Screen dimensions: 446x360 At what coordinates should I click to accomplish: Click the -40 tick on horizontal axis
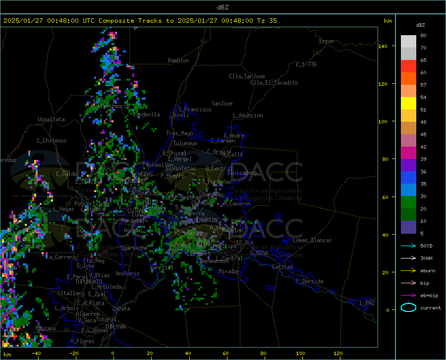click(36, 353)
